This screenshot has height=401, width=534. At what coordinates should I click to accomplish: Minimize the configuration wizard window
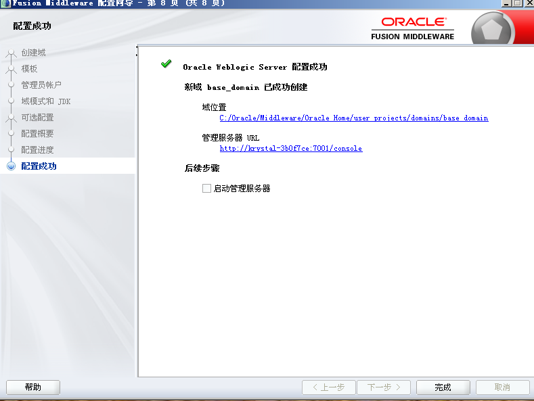coord(506,3)
